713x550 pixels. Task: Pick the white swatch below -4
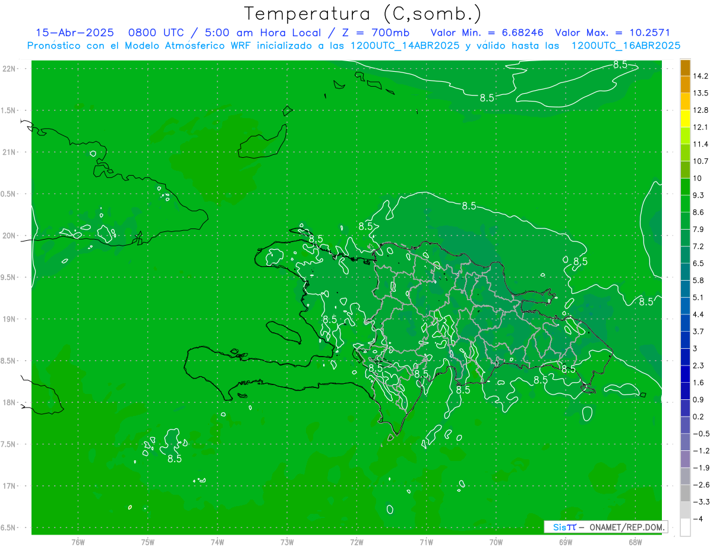685,527
